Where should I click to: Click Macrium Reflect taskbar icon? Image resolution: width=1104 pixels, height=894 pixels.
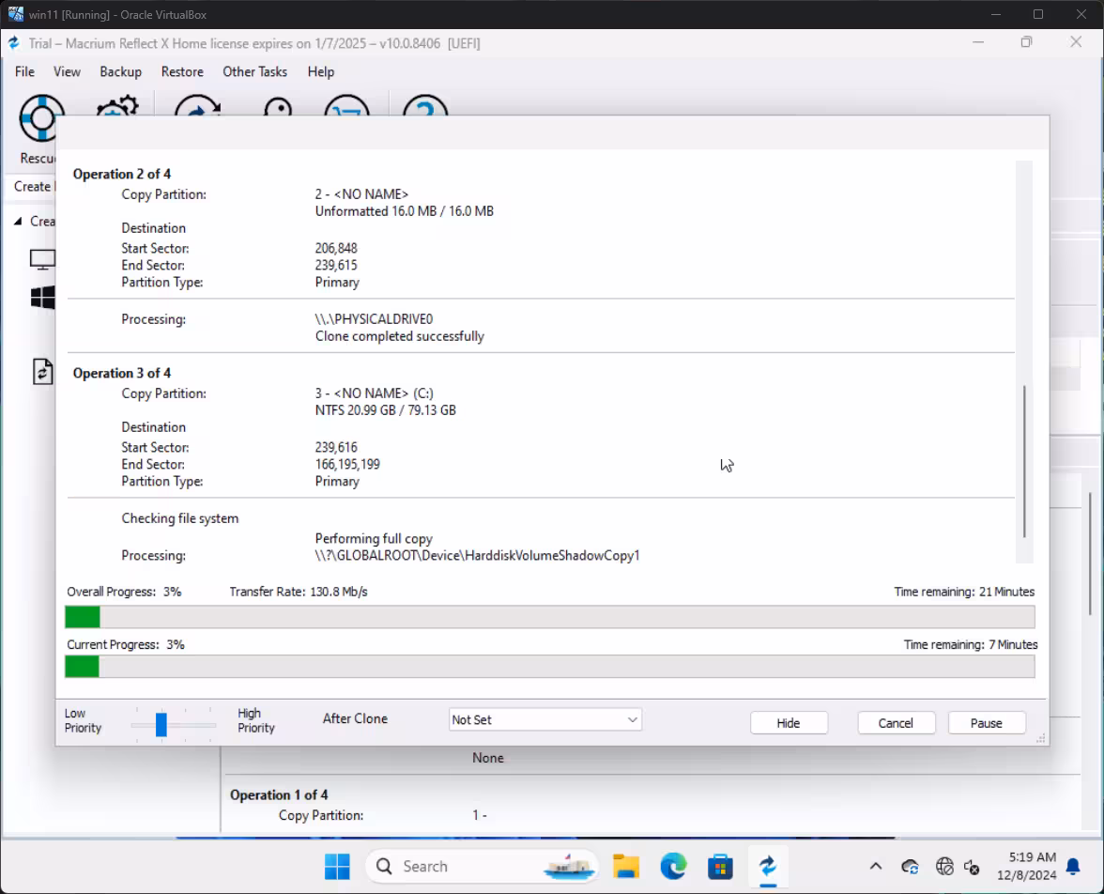[768, 866]
